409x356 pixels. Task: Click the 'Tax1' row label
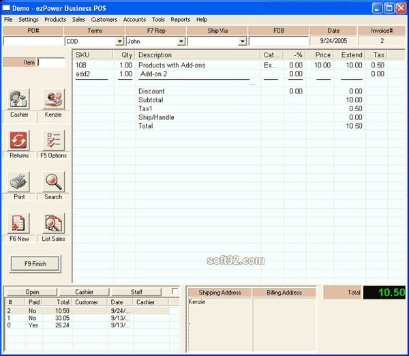[x=145, y=108]
